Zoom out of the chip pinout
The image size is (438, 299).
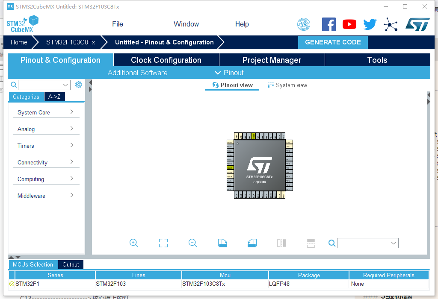[193, 243]
